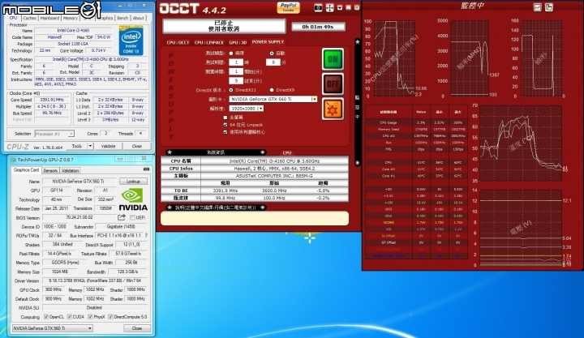Screen dimensions: 584x338
Task: Toggle the OpenCL checkbox in GPU-Z
Action: coord(46,317)
